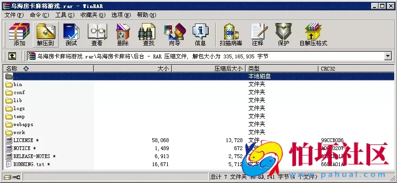Select the parent '..' folder row
The image size is (397, 183).
coord(199,76)
